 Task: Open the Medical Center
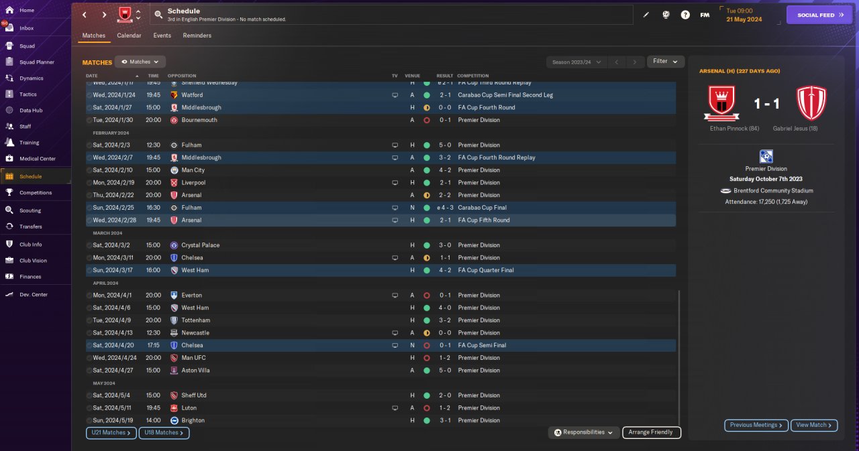(38, 159)
